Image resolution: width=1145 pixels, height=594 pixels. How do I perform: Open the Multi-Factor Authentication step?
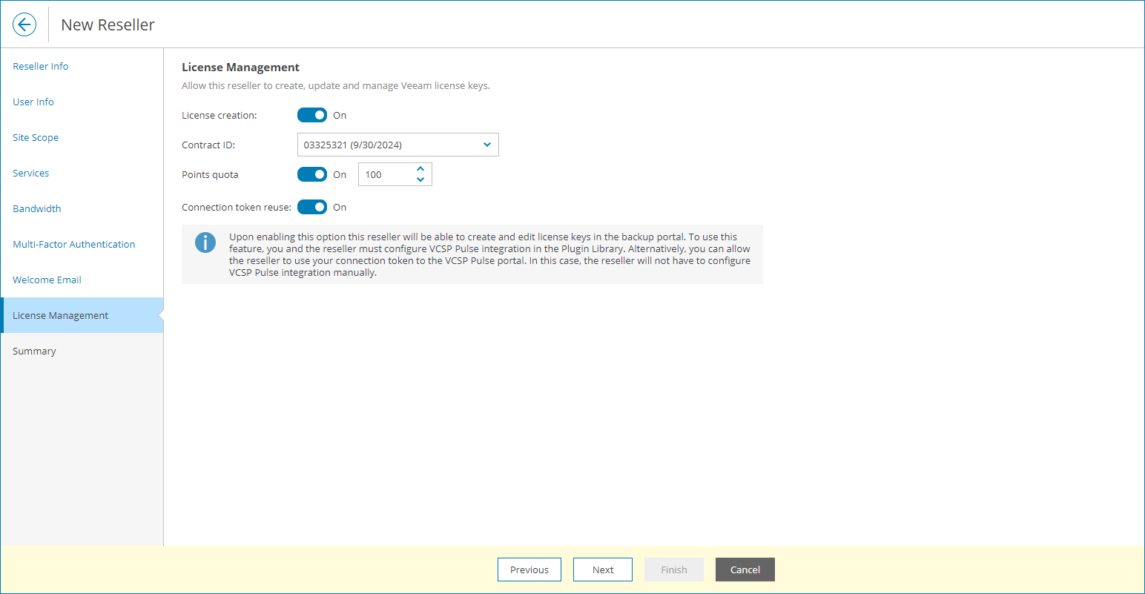pyautogui.click(x=74, y=244)
